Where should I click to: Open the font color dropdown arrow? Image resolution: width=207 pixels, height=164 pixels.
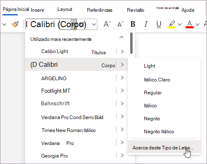pos(197,24)
